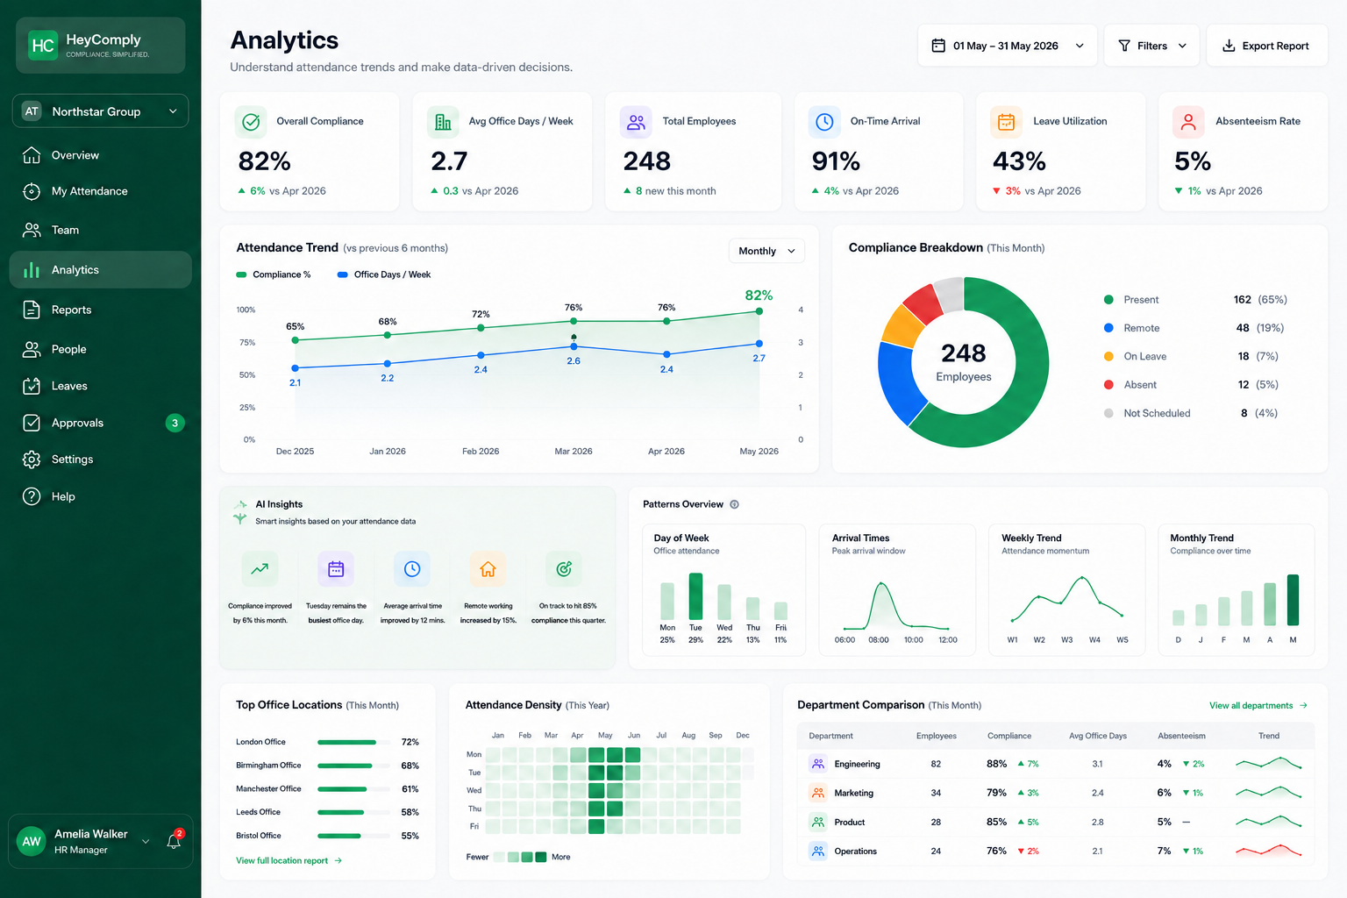1347x898 pixels.
Task: Click the funnel icon on Filters
Action: pos(1124,46)
